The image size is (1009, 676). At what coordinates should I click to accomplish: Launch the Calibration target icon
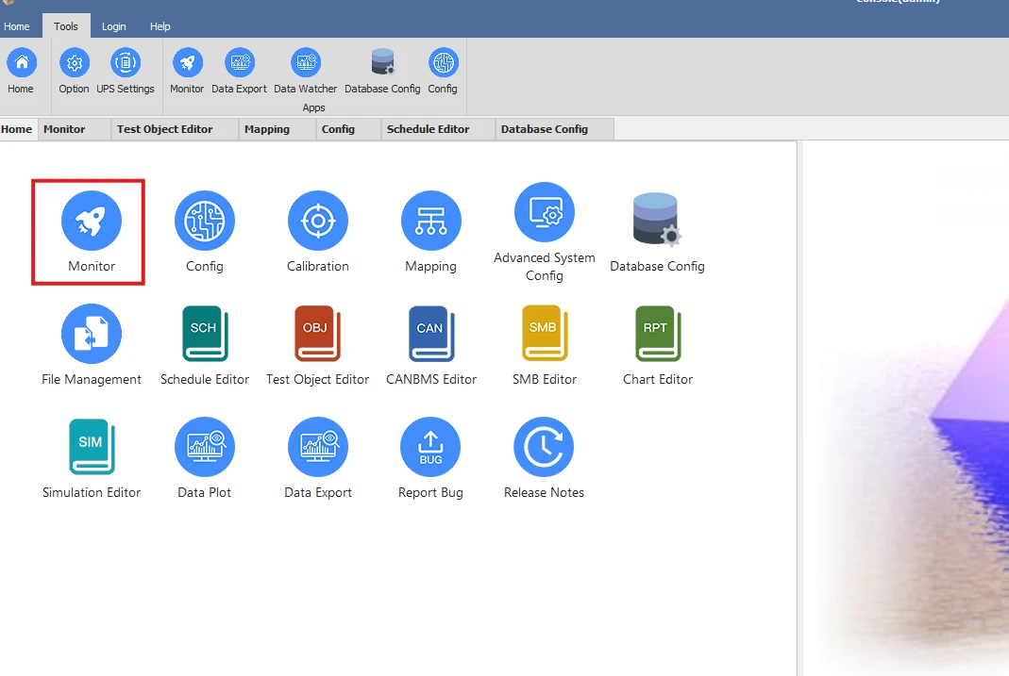point(318,221)
